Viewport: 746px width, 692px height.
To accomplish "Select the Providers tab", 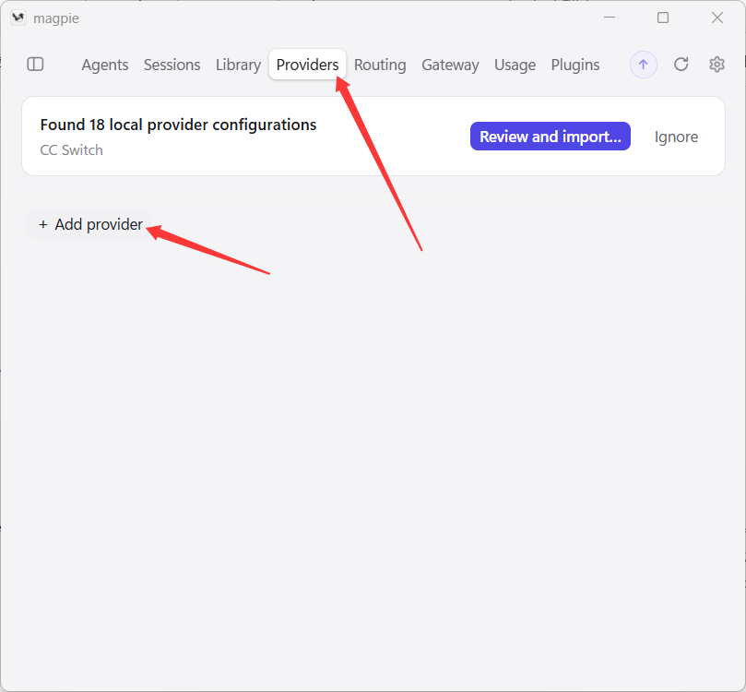I will click(307, 65).
